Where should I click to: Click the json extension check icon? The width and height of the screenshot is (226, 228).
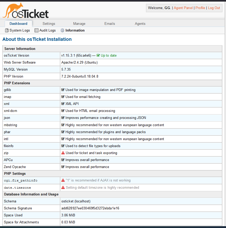click(x=63, y=118)
